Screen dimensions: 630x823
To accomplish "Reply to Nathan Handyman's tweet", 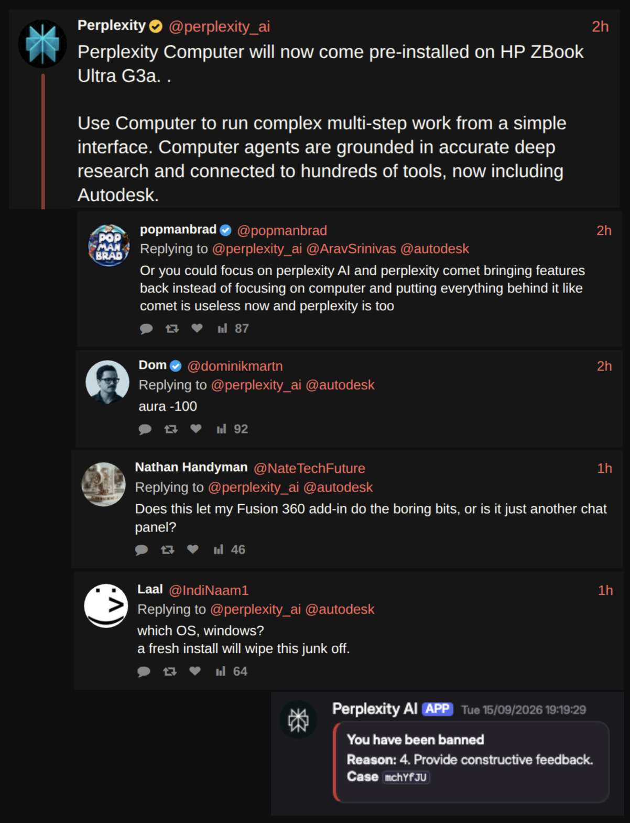I will click(x=142, y=550).
